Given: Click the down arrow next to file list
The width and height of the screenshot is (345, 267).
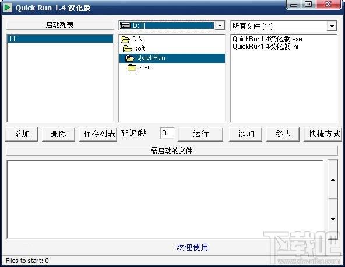Looking at the screenshot, I should point(333,219).
